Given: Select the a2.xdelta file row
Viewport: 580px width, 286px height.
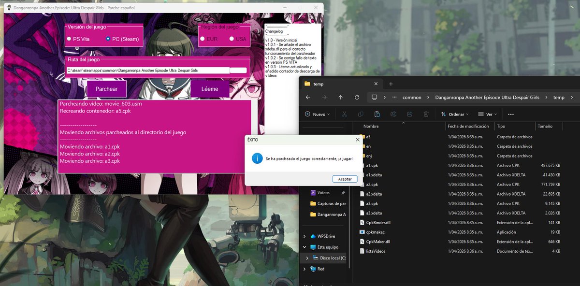Looking at the screenshot, I should (462, 194).
